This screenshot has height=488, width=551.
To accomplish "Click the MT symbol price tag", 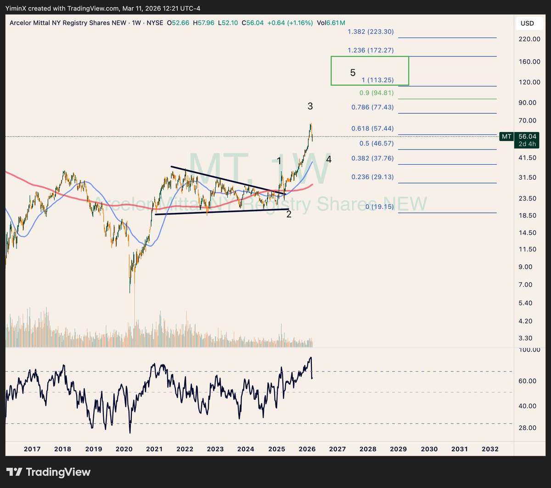I will [506, 137].
